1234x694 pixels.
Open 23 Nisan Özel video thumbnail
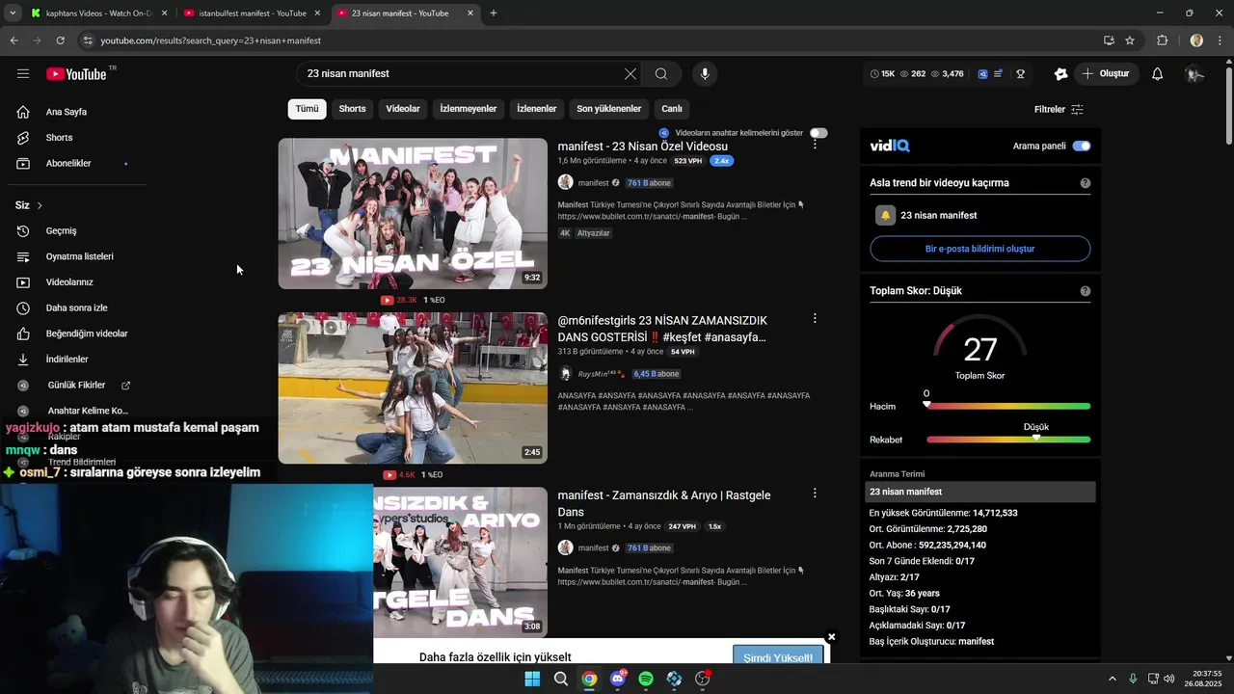pyautogui.click(x=413, y=213)
